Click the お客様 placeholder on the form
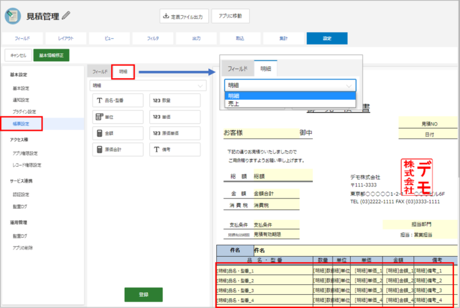This screenshot has width=460, height=308. tap(261, 133)
